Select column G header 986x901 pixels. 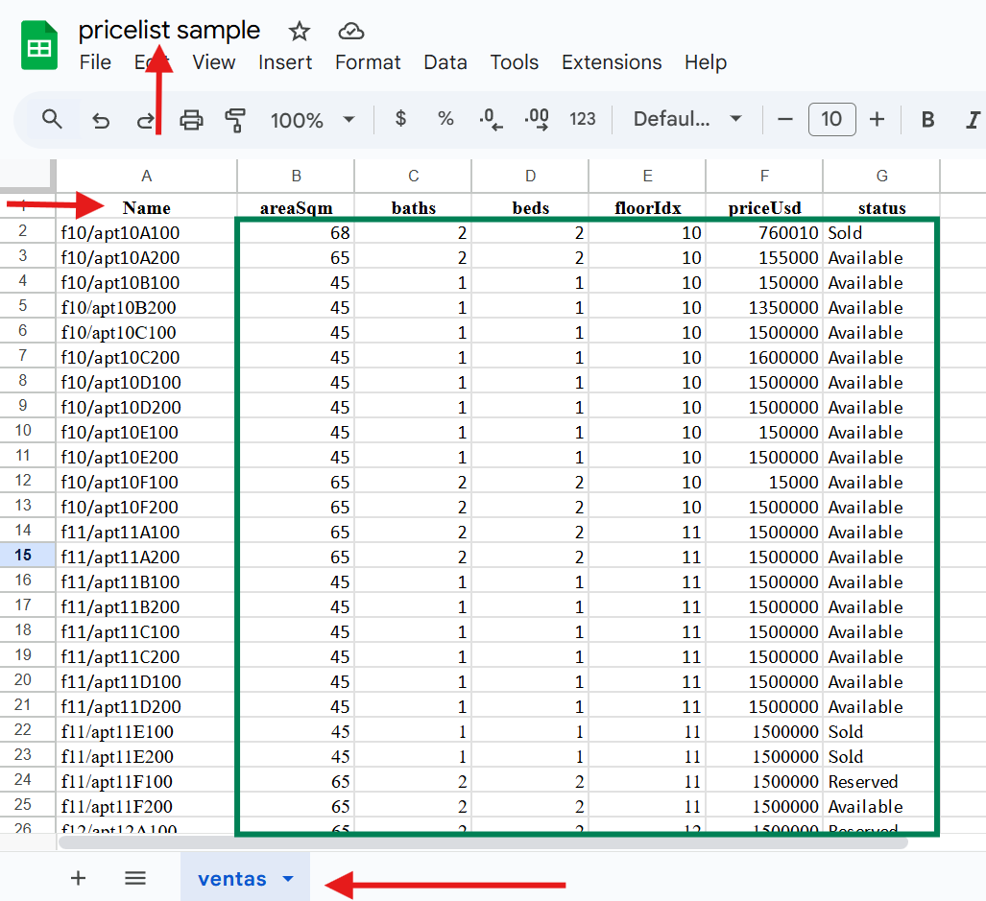881,176
